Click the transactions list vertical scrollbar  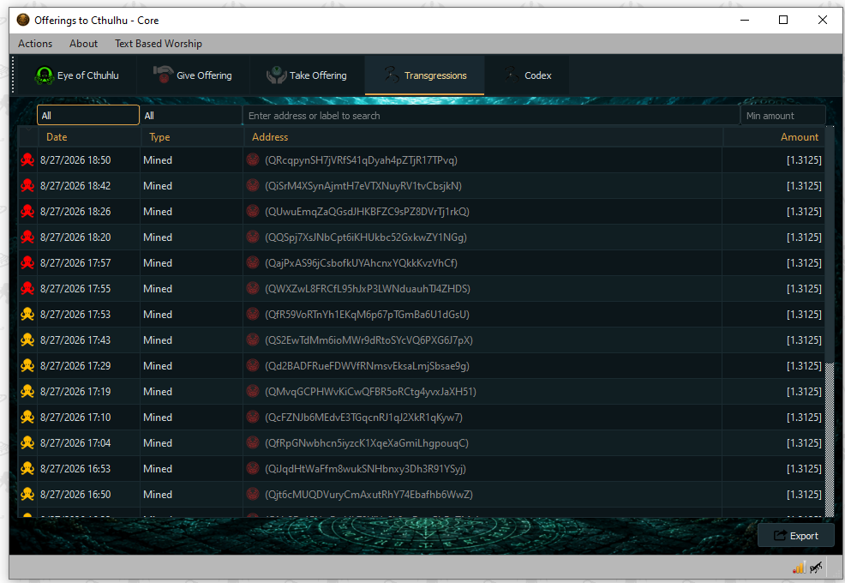coord(830,322)
